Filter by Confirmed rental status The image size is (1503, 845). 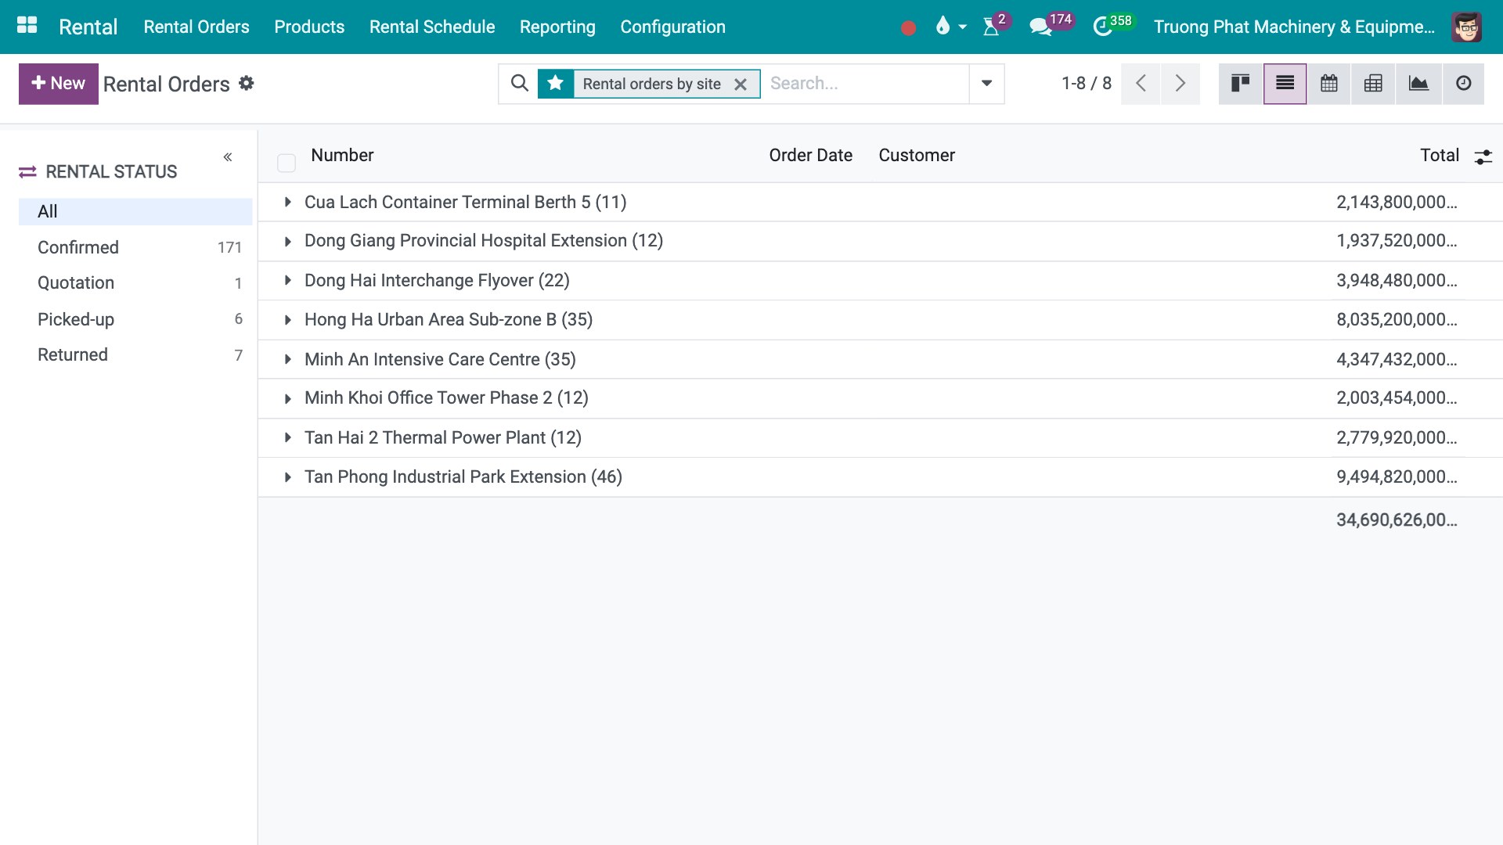point(135,247)
